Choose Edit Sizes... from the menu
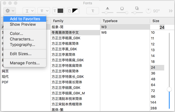175x112 pixels. 25,54
